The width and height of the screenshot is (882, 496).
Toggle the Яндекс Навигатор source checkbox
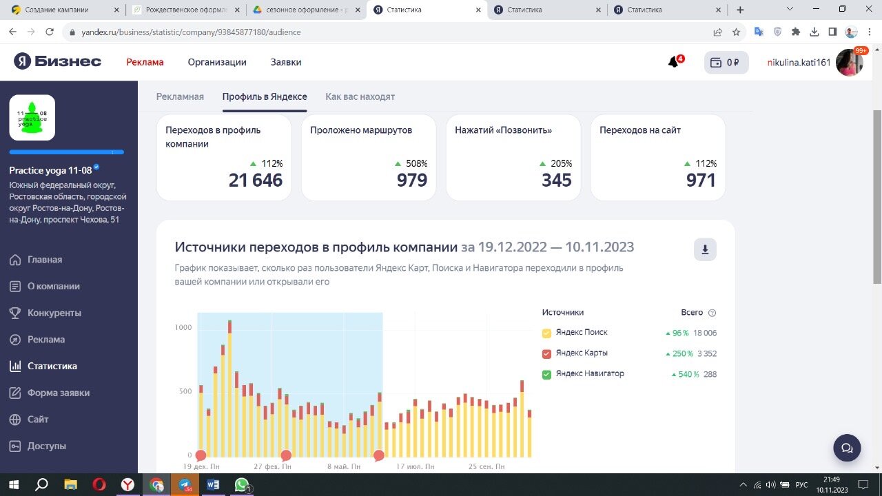[546, 374]
